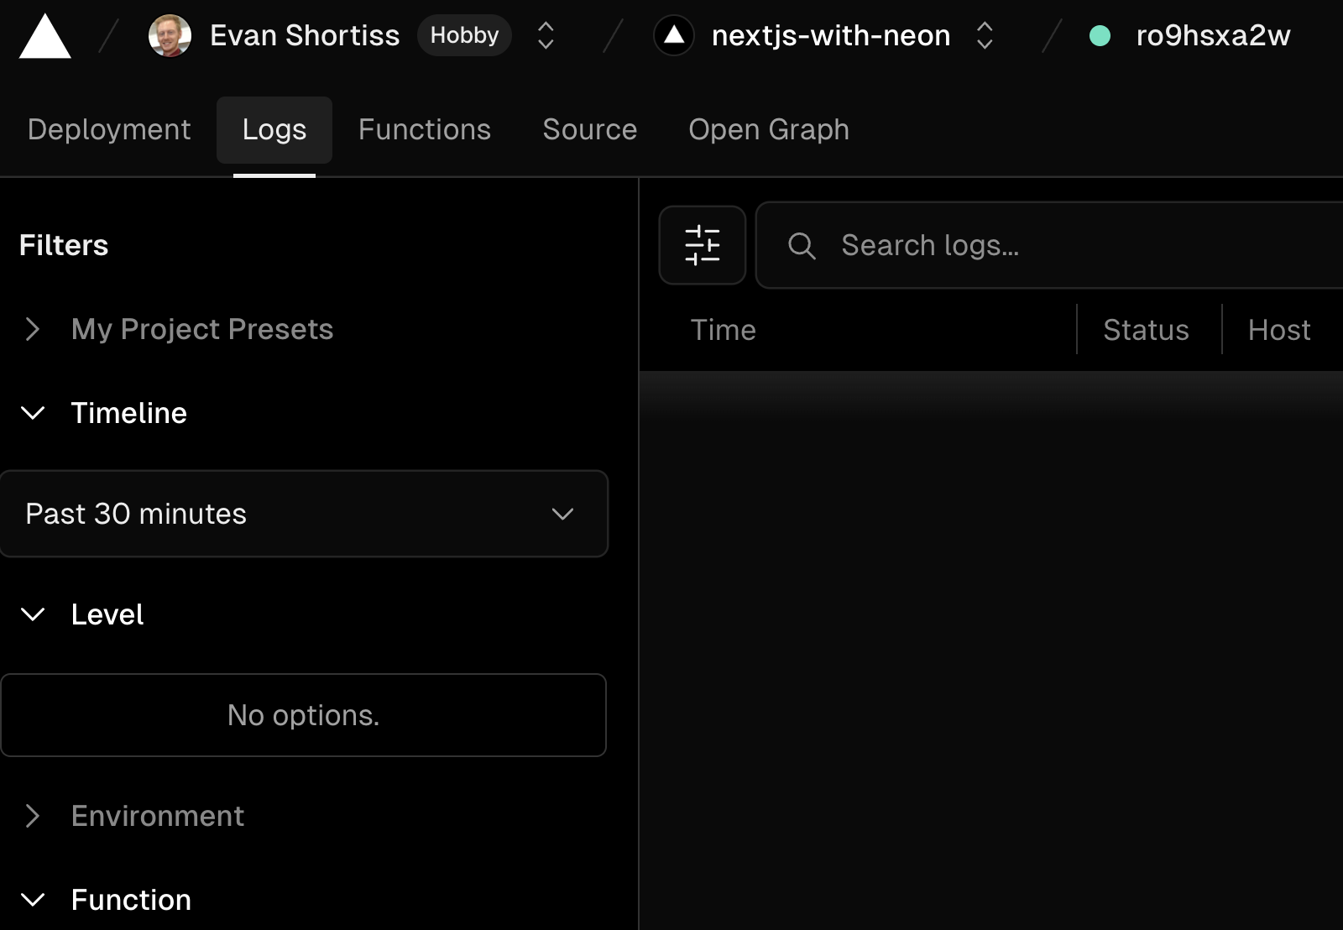The width and height of the screenshot is (1343, 930).
Task: Toggle the filters sidebar icon button
Action: coord(703,245)
